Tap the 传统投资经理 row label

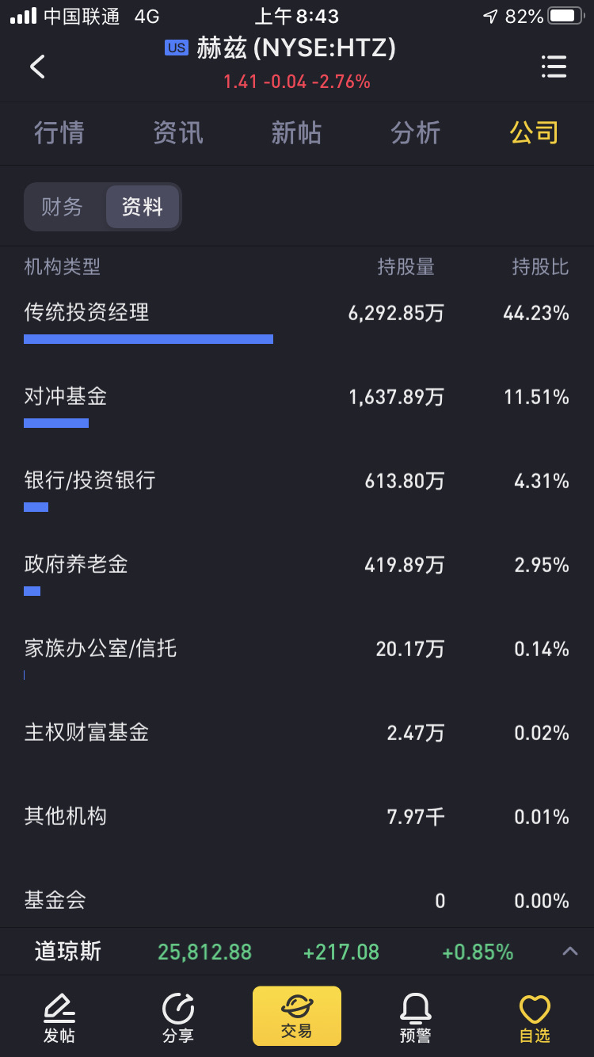click(86, 312)
